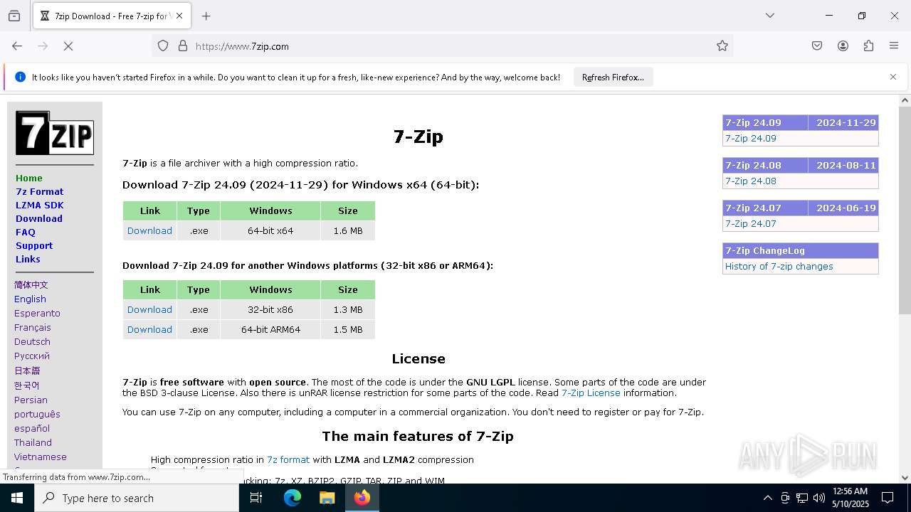This screenshot has height=512, width=911.
Task: Click the 1.6 MB size cell
Action: point(348,230)
